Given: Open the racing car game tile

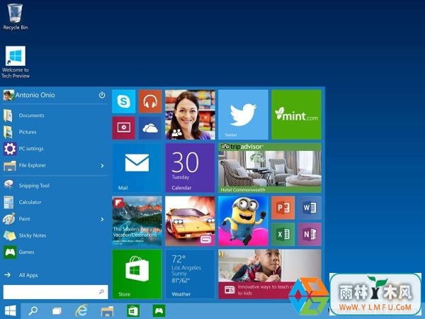Looking at the screenshot, I should pyautogui.click(x=190, y=220).
